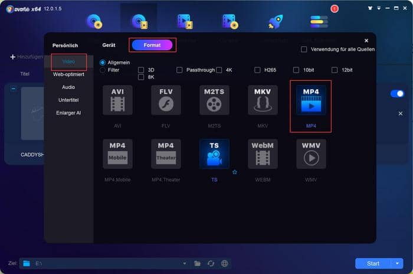Select the MKV format icon
413x274 pixels.
[263, 100]
